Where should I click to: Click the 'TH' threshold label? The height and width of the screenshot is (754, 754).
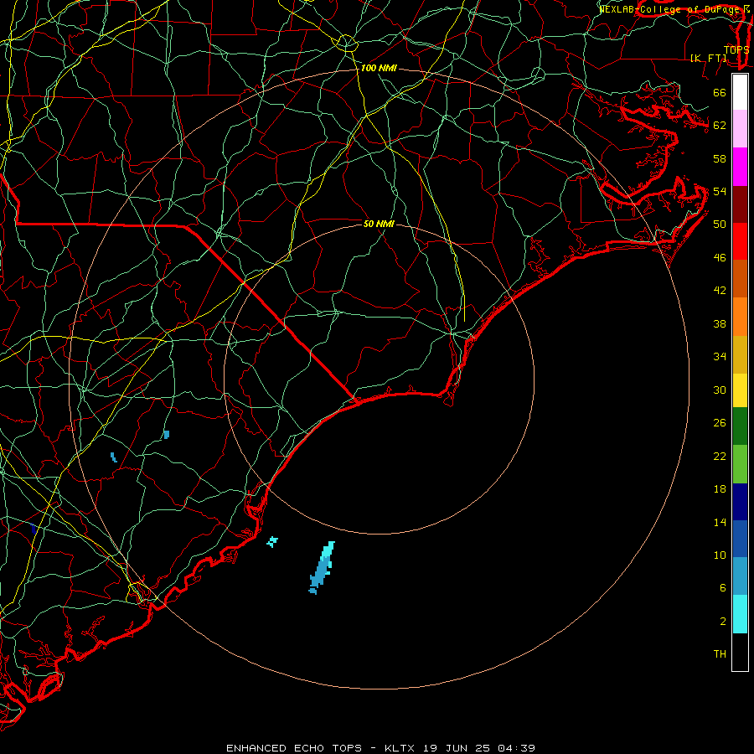coord(720,654)
